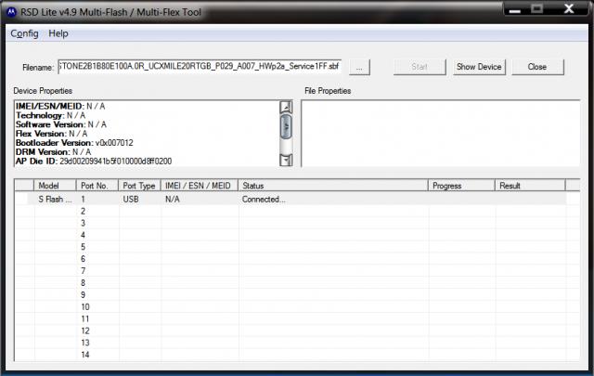This screenshot has height=376, width=594.
Task: Select the IMEI / ESN / MEID column header
Action: click(199, 186)
